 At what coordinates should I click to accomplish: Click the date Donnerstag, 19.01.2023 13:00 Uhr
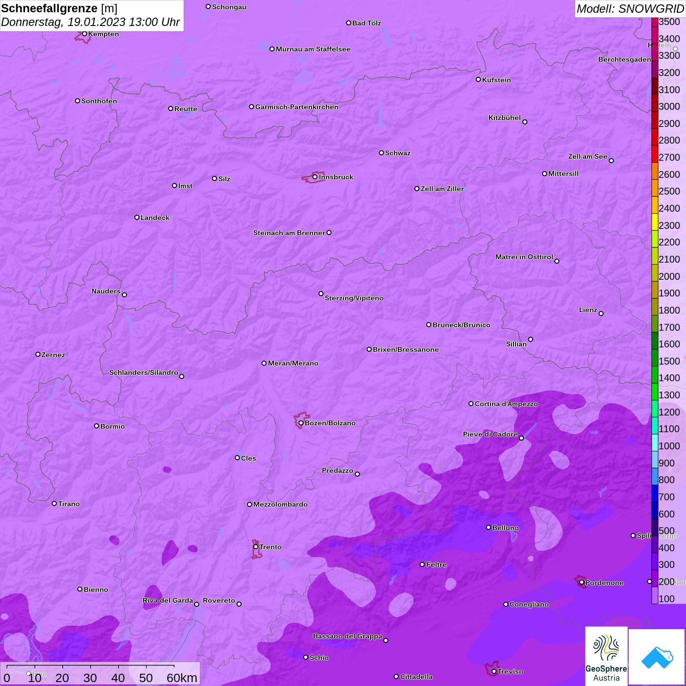(x=91, y=23)
